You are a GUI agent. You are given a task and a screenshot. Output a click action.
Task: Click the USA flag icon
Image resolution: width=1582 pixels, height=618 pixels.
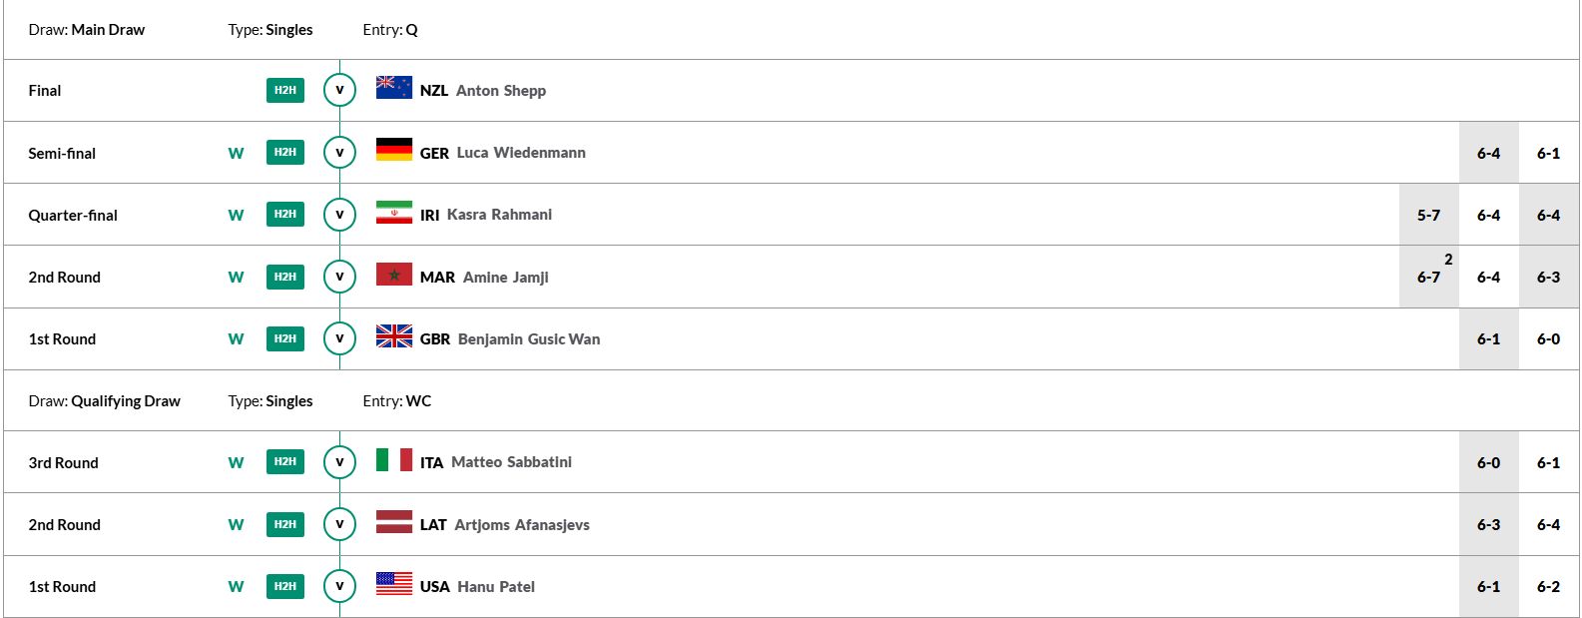tap(394, 584)
